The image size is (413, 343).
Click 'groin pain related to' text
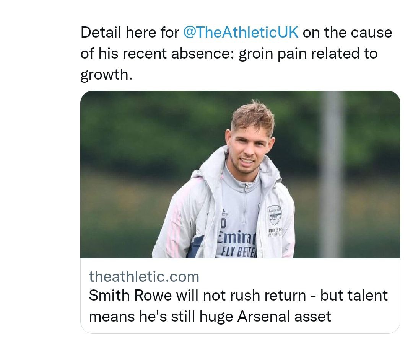pos(308,53)
